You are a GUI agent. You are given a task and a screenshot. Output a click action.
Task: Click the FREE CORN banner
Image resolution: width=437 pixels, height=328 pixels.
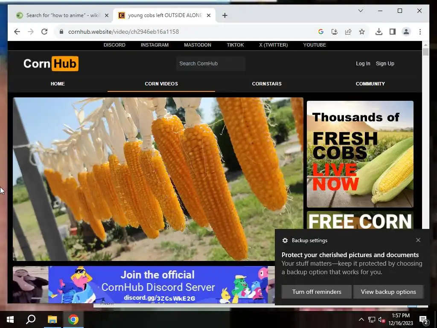[360, 220]
